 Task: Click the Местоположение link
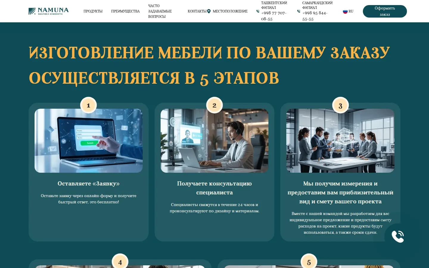tap(230, 11)
